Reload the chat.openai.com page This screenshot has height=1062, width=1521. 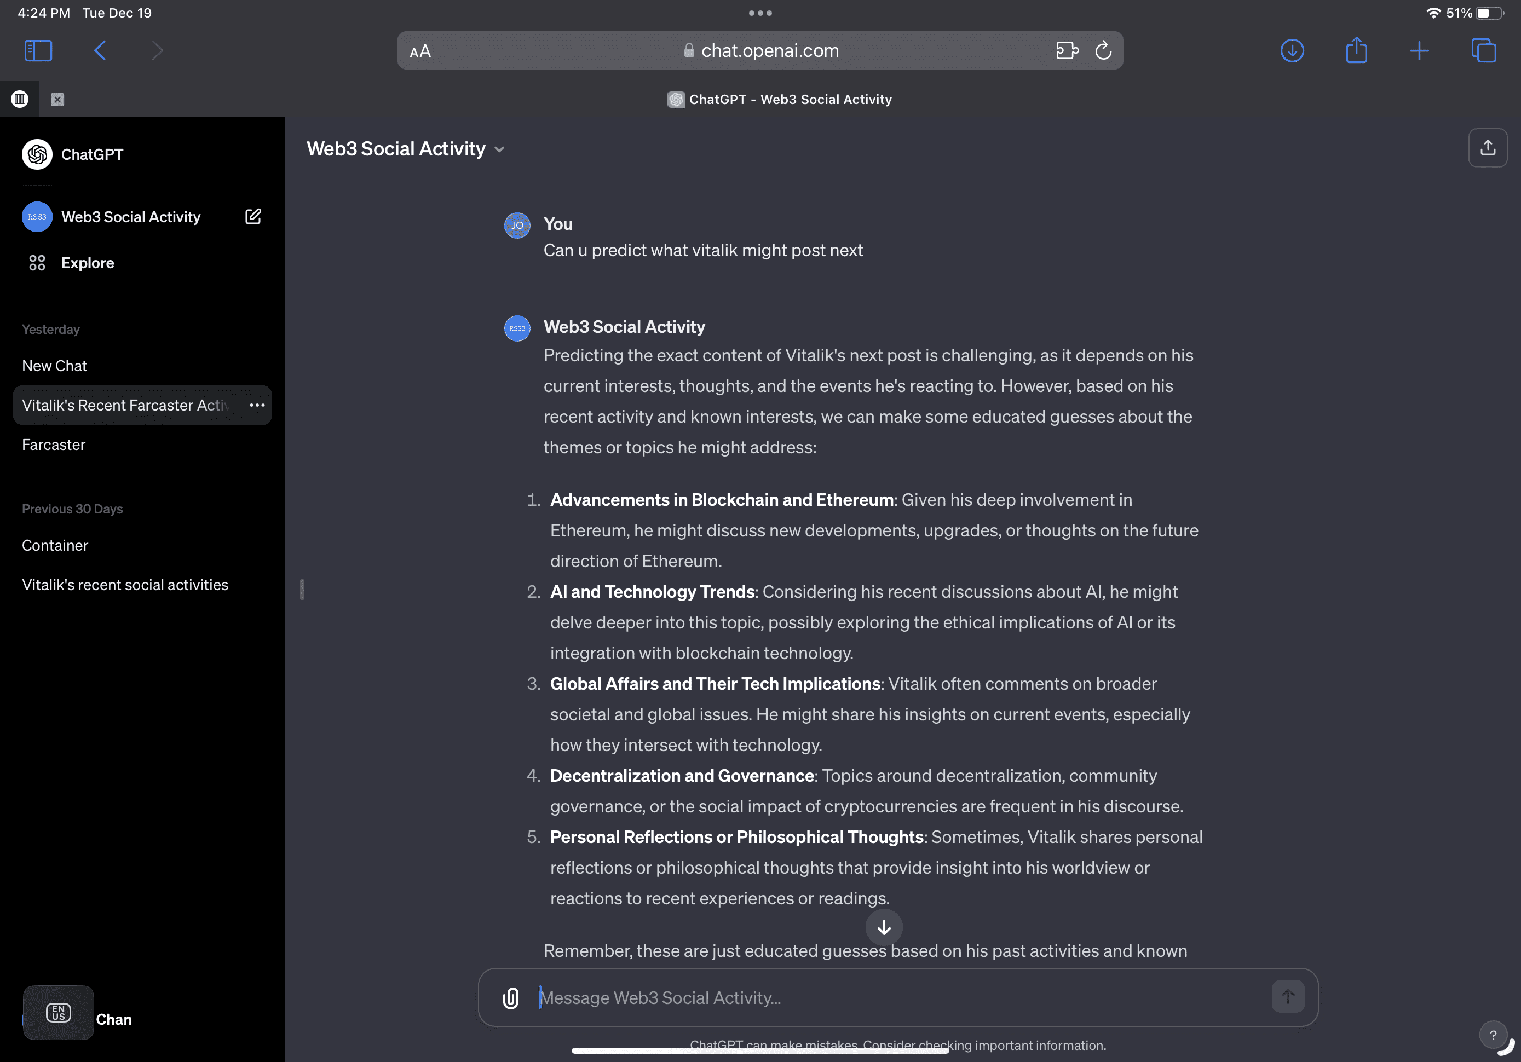(x=1104, y=50)
